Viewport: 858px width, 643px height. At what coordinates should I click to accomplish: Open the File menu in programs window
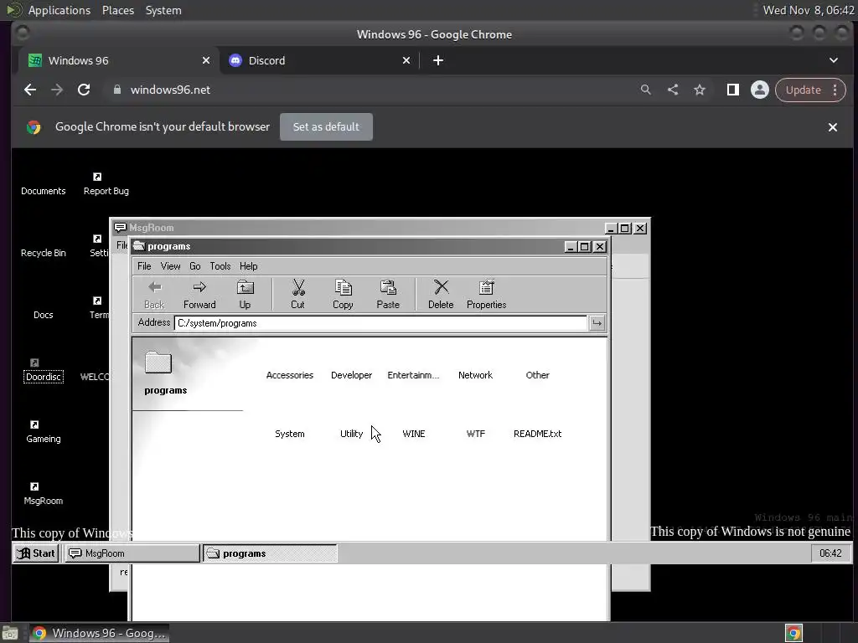coord(144,266)
